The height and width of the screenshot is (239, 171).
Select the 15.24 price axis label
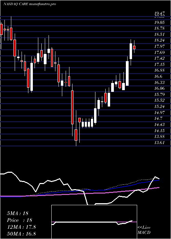click(159, 107)
